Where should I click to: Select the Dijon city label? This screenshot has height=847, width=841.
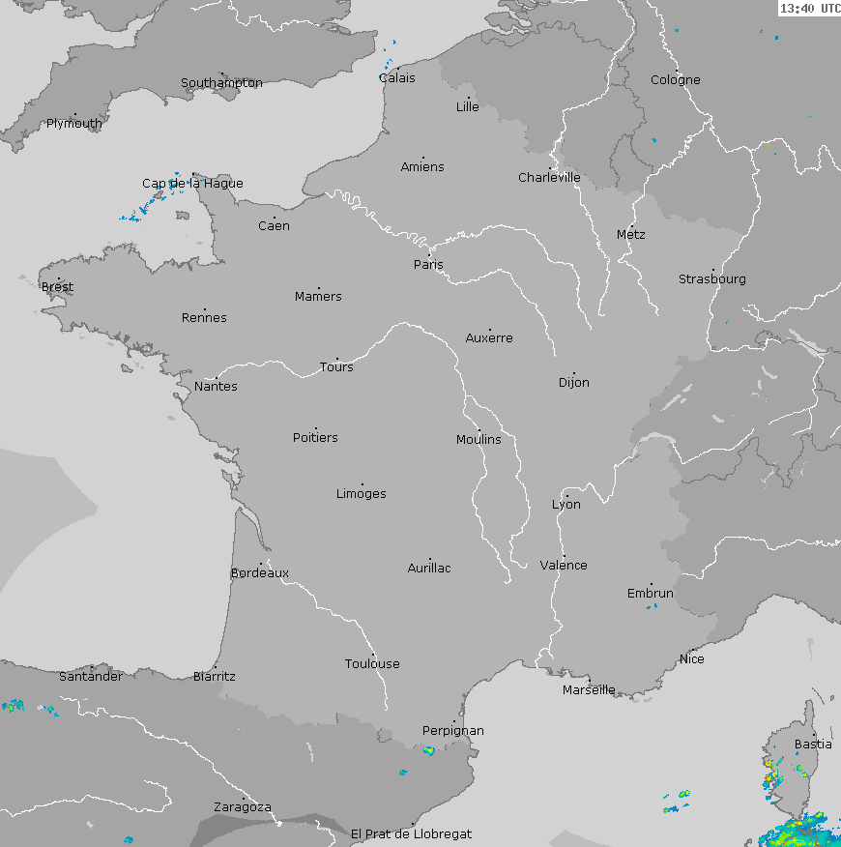[573, 383]
